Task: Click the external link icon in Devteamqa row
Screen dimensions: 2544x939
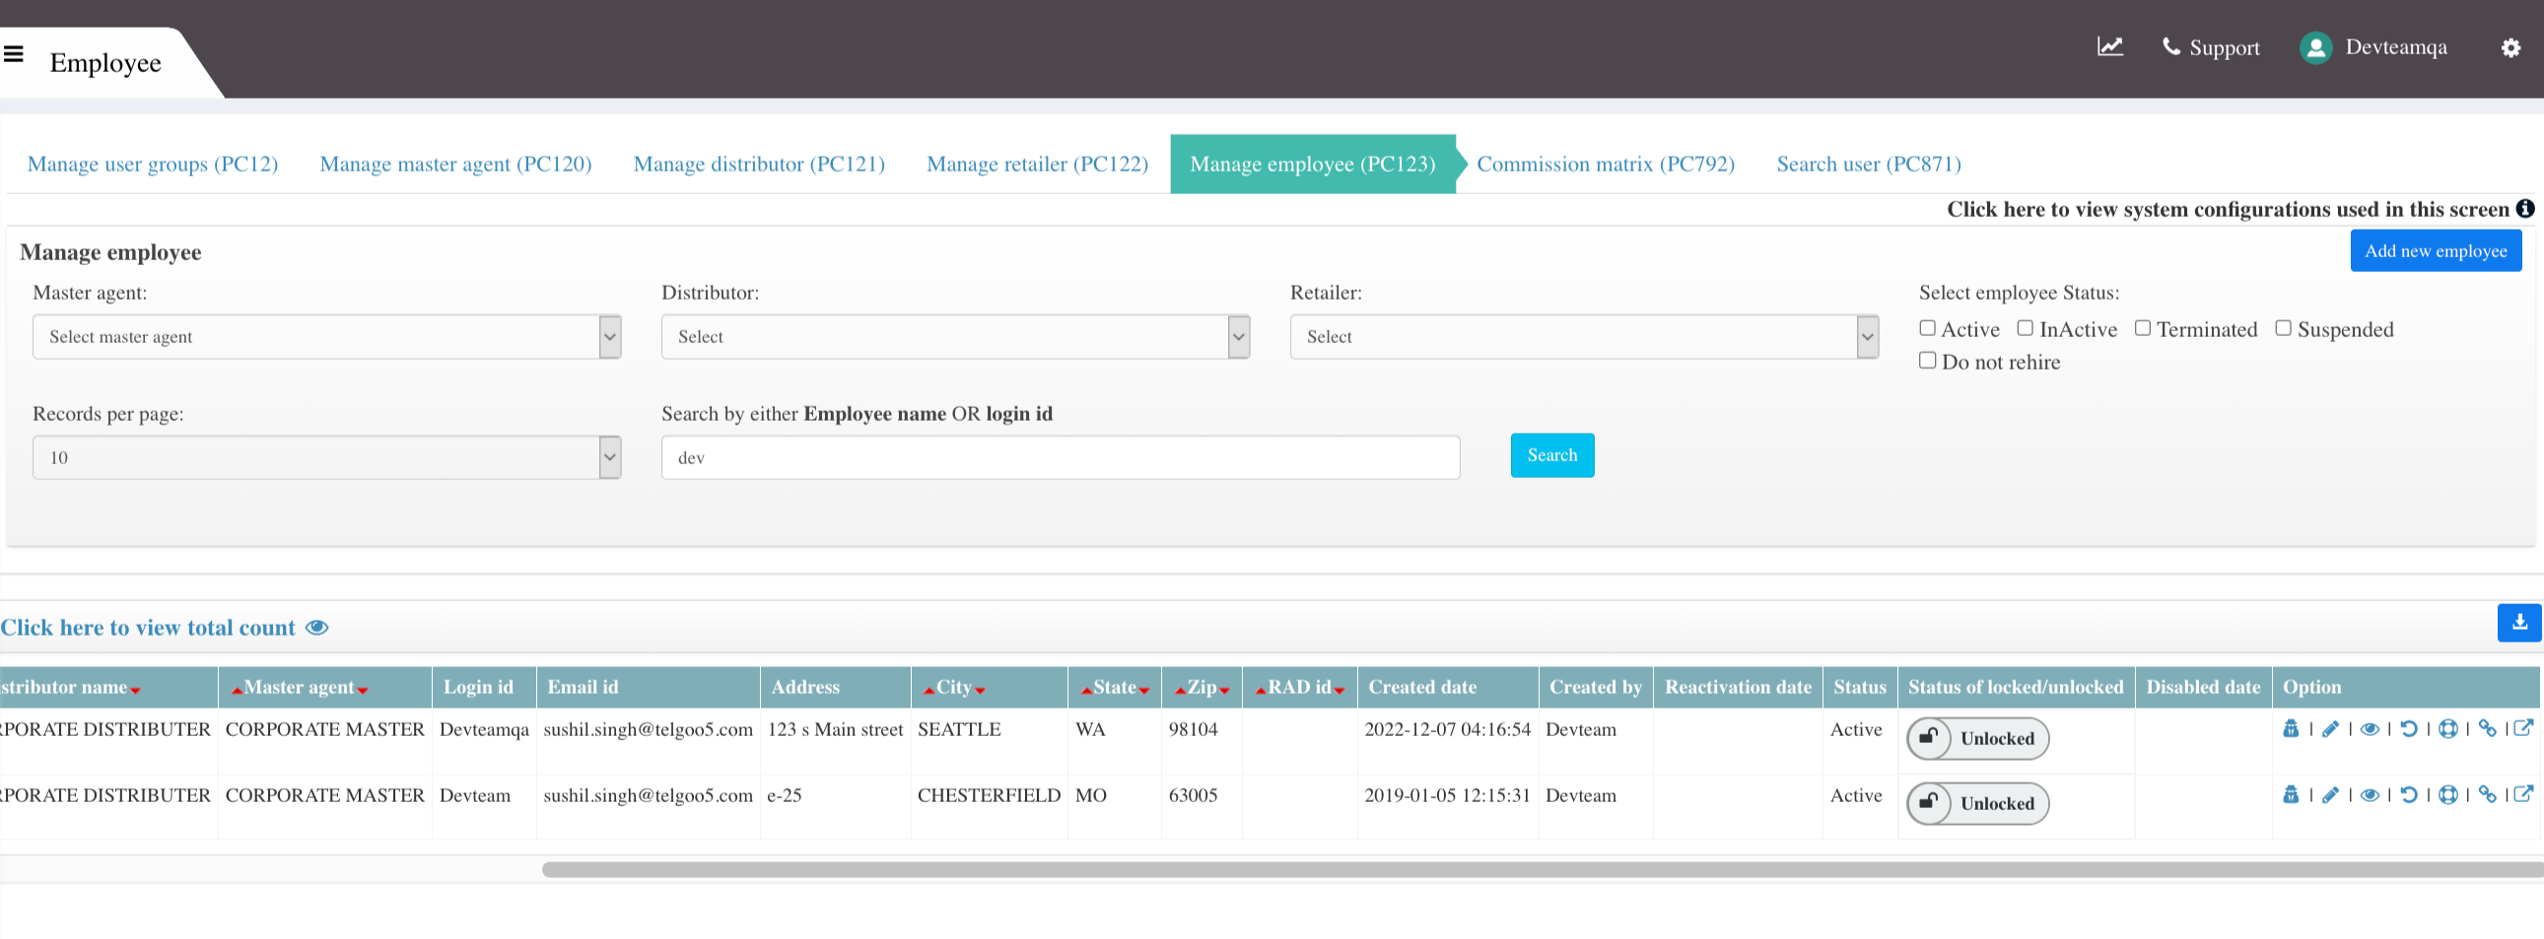Action: [2523, 729]
